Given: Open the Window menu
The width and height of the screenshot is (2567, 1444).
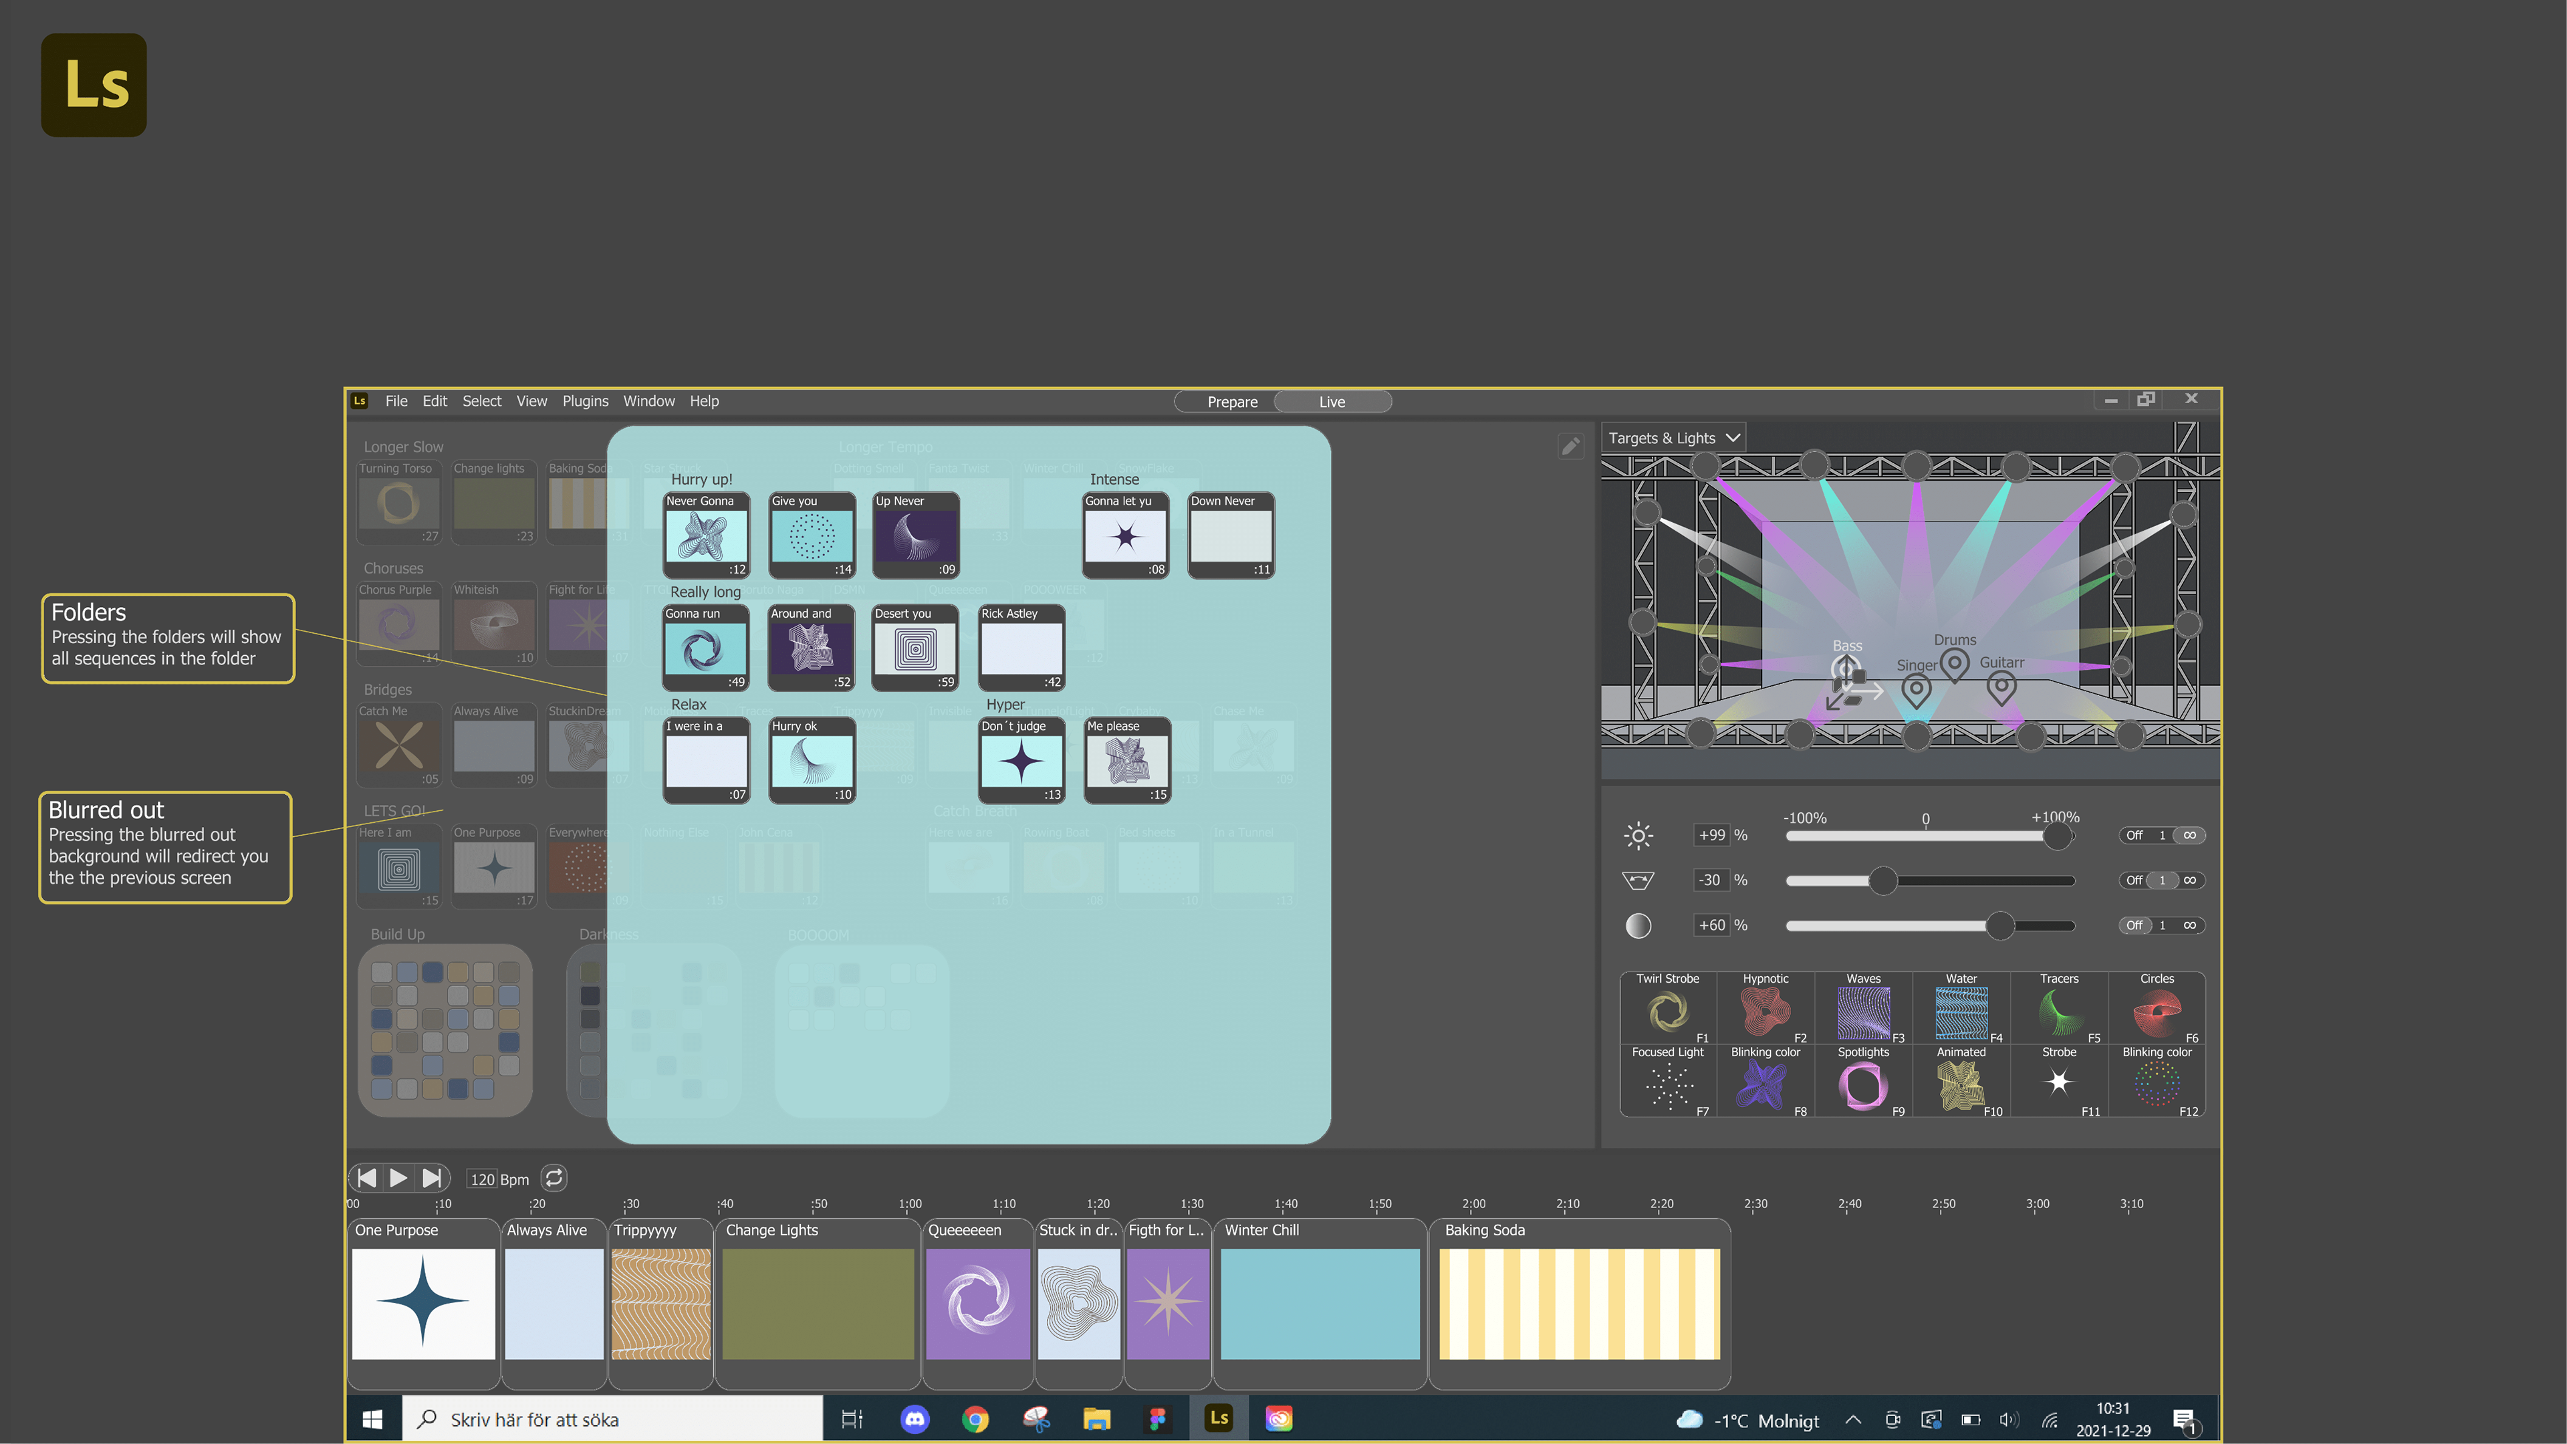Looking at the screenshot, I should point(648,400).
